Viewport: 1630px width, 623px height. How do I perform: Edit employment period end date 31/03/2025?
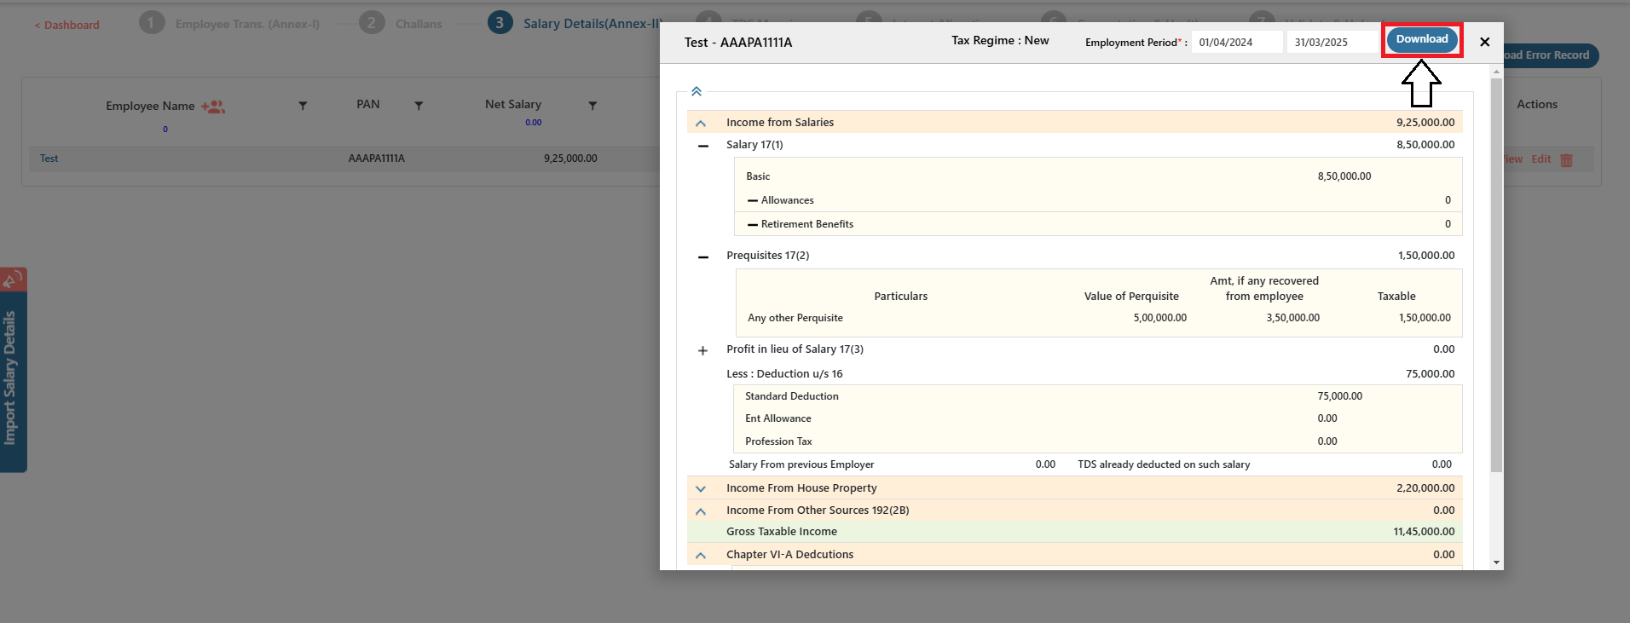[x=1332, y=42]
